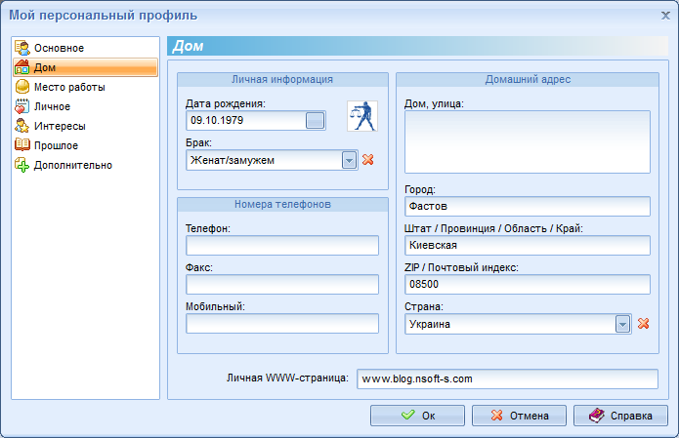Click the ZIP field with 08500
The height and width of the screenshot is (438, 679).
(x=528, y=284)
